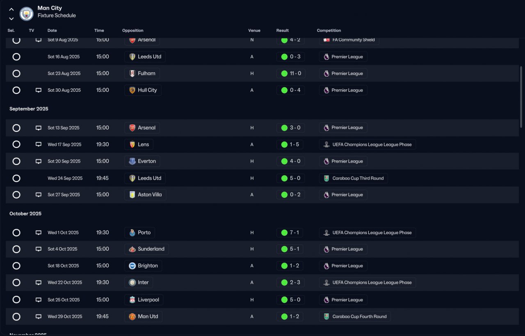Click the down chevron beside Man City
The height and width of the screenshot is (336, 525).
click(x=11, y=18)
